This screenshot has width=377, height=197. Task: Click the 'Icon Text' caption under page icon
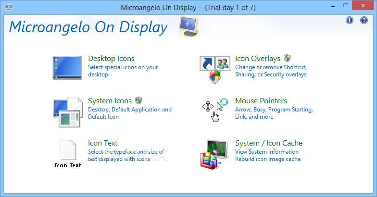[x=68, y=165]
